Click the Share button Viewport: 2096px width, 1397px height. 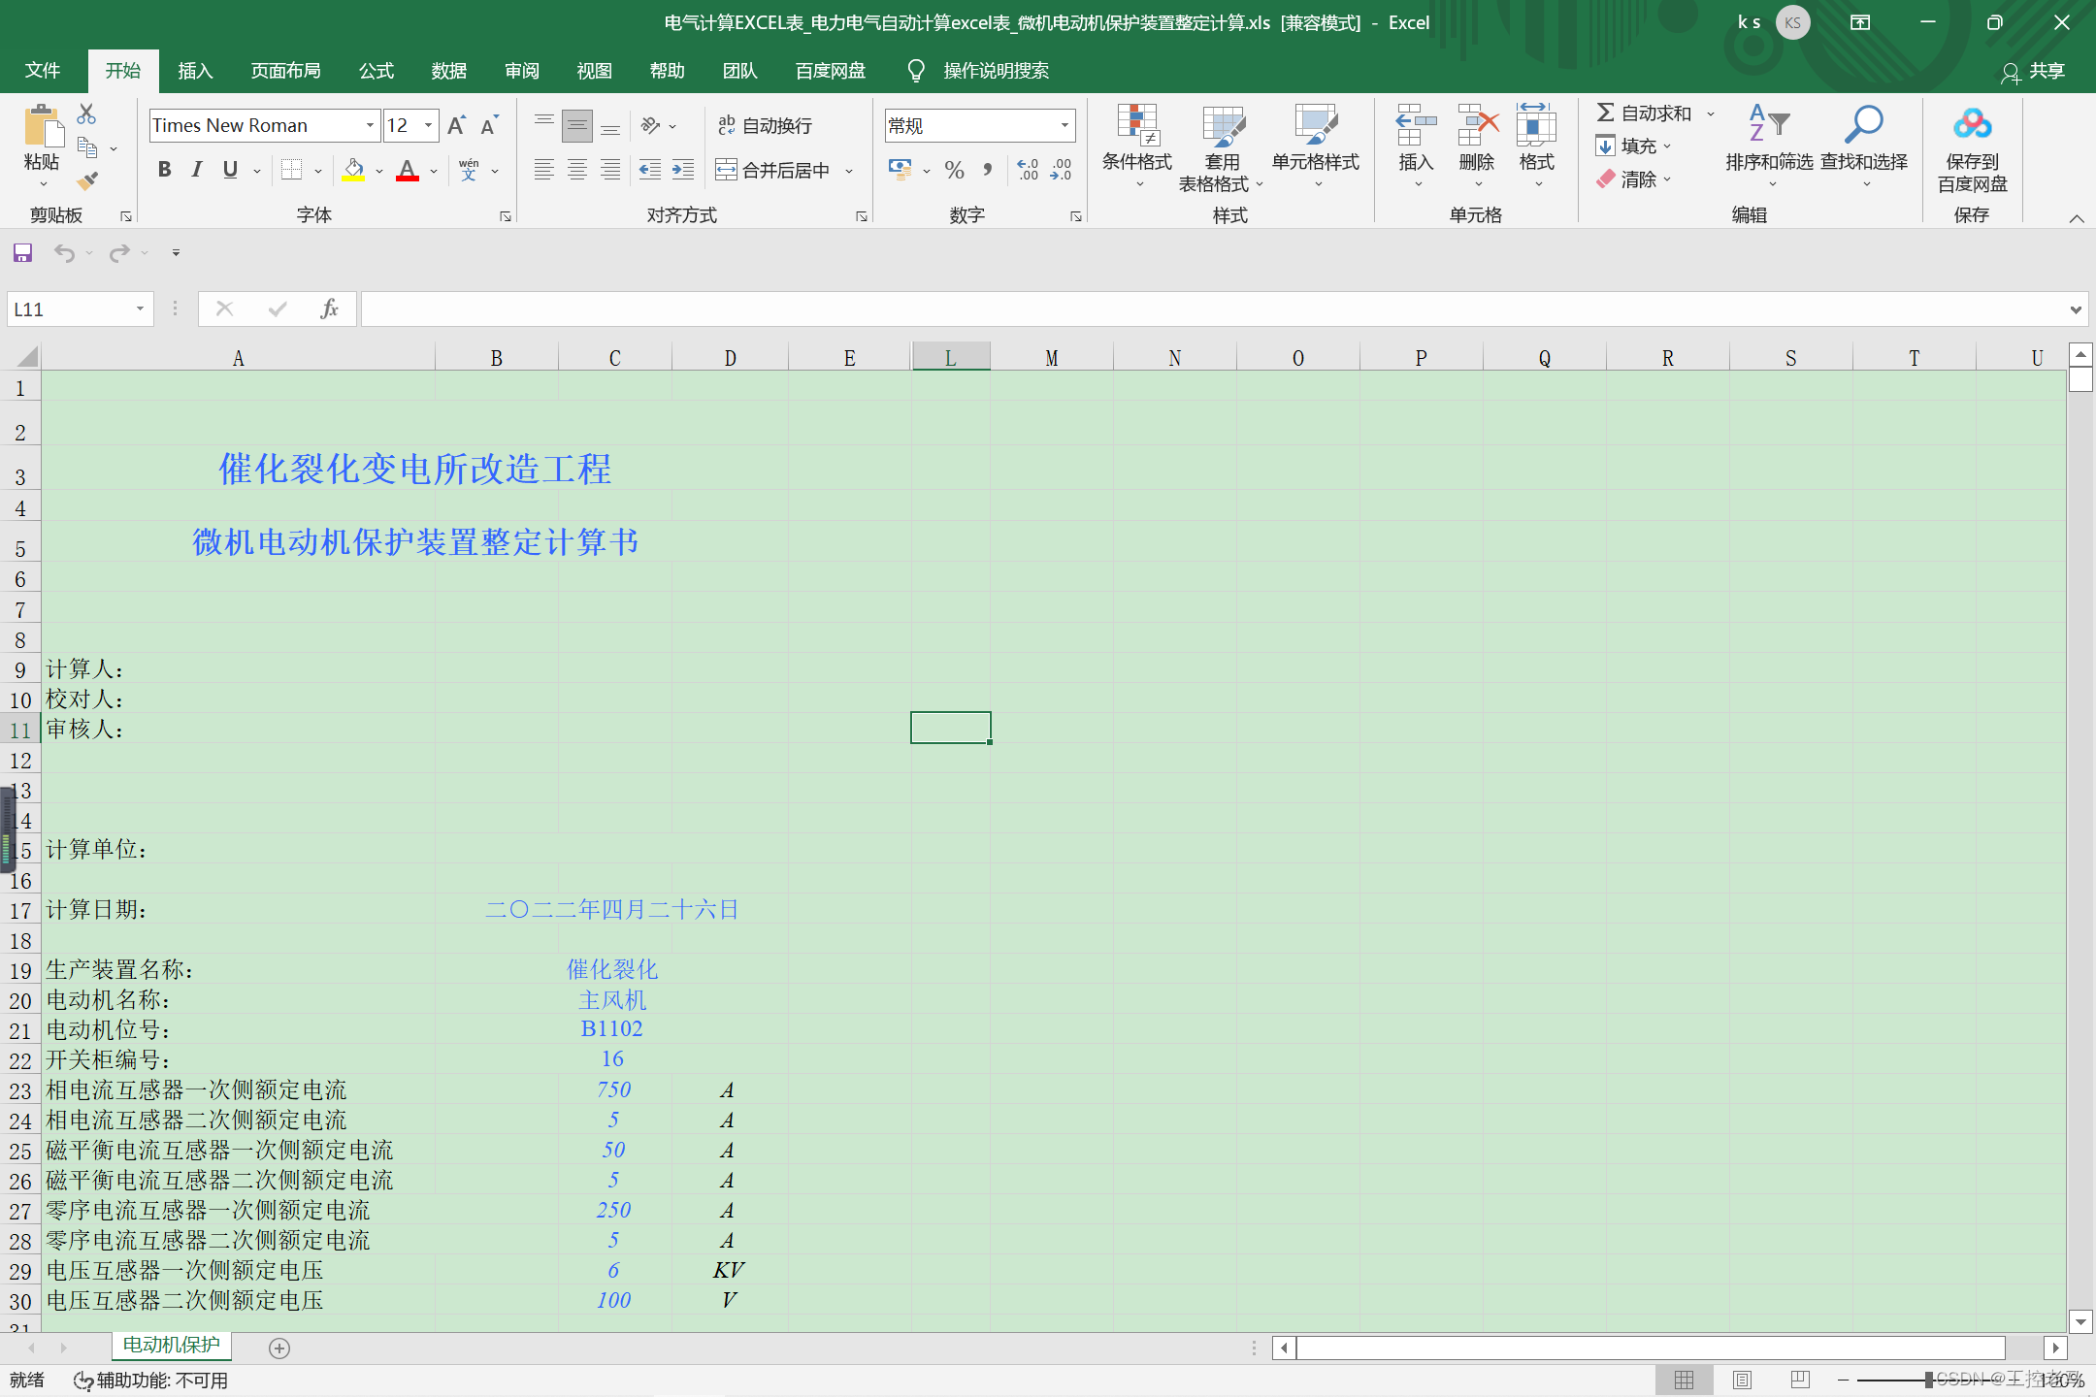[x=2034, y=71]
